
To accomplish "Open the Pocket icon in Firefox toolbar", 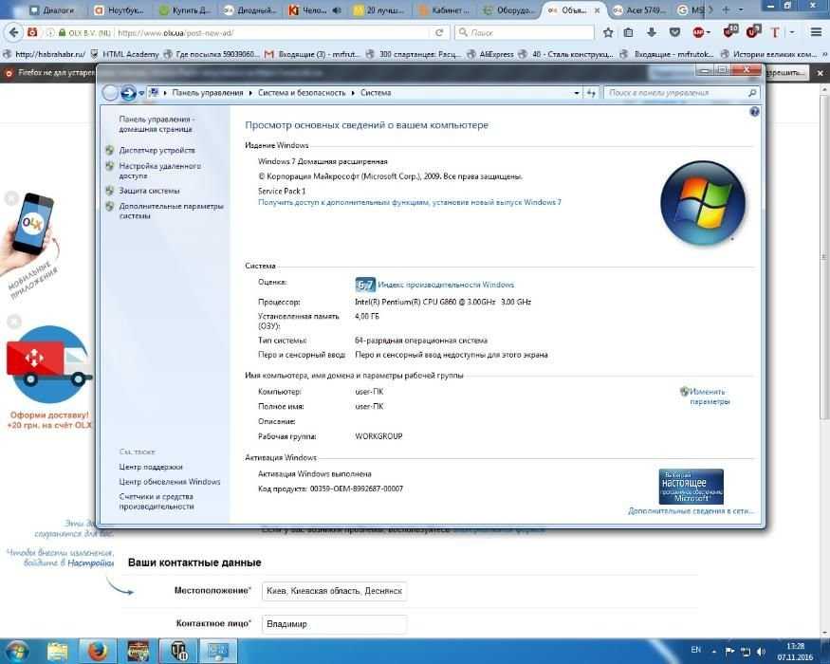I will (x=674, y=33).
